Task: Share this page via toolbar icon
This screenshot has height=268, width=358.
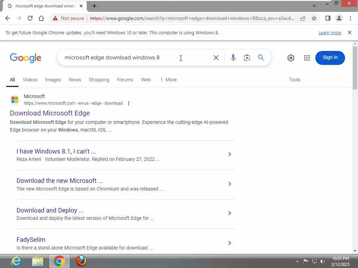Action: pos(303,18)
